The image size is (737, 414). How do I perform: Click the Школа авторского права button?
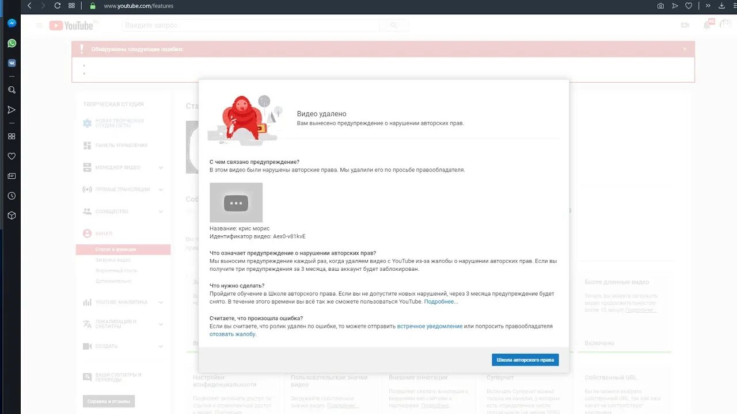(525, 360)
